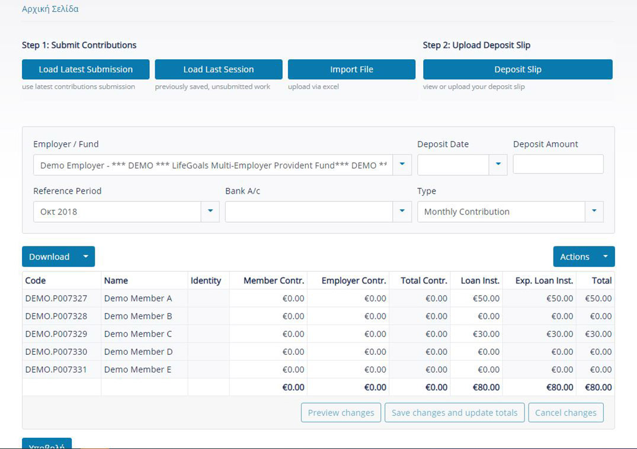This screenshot has width=637, height=449.
Task: Open the Αρχική Σελίδα link
Action: 50,8
